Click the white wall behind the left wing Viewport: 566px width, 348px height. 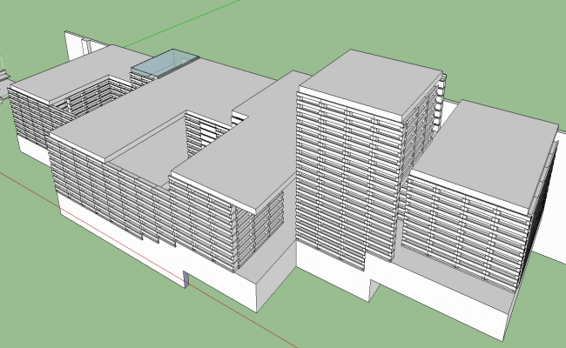click(x=83, y=43)
